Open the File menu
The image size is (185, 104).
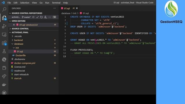click(x=9, y=3)
